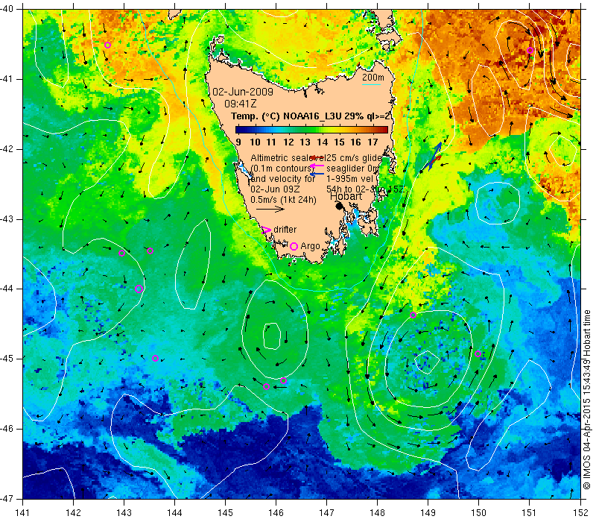Click the longitude axis label 145

[x=226, y=512]
